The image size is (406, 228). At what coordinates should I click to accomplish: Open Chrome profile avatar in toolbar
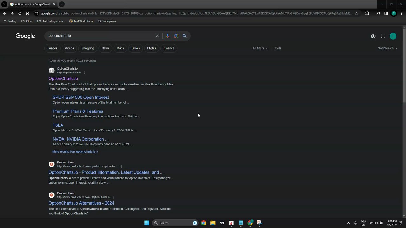(x=394, y=13)
